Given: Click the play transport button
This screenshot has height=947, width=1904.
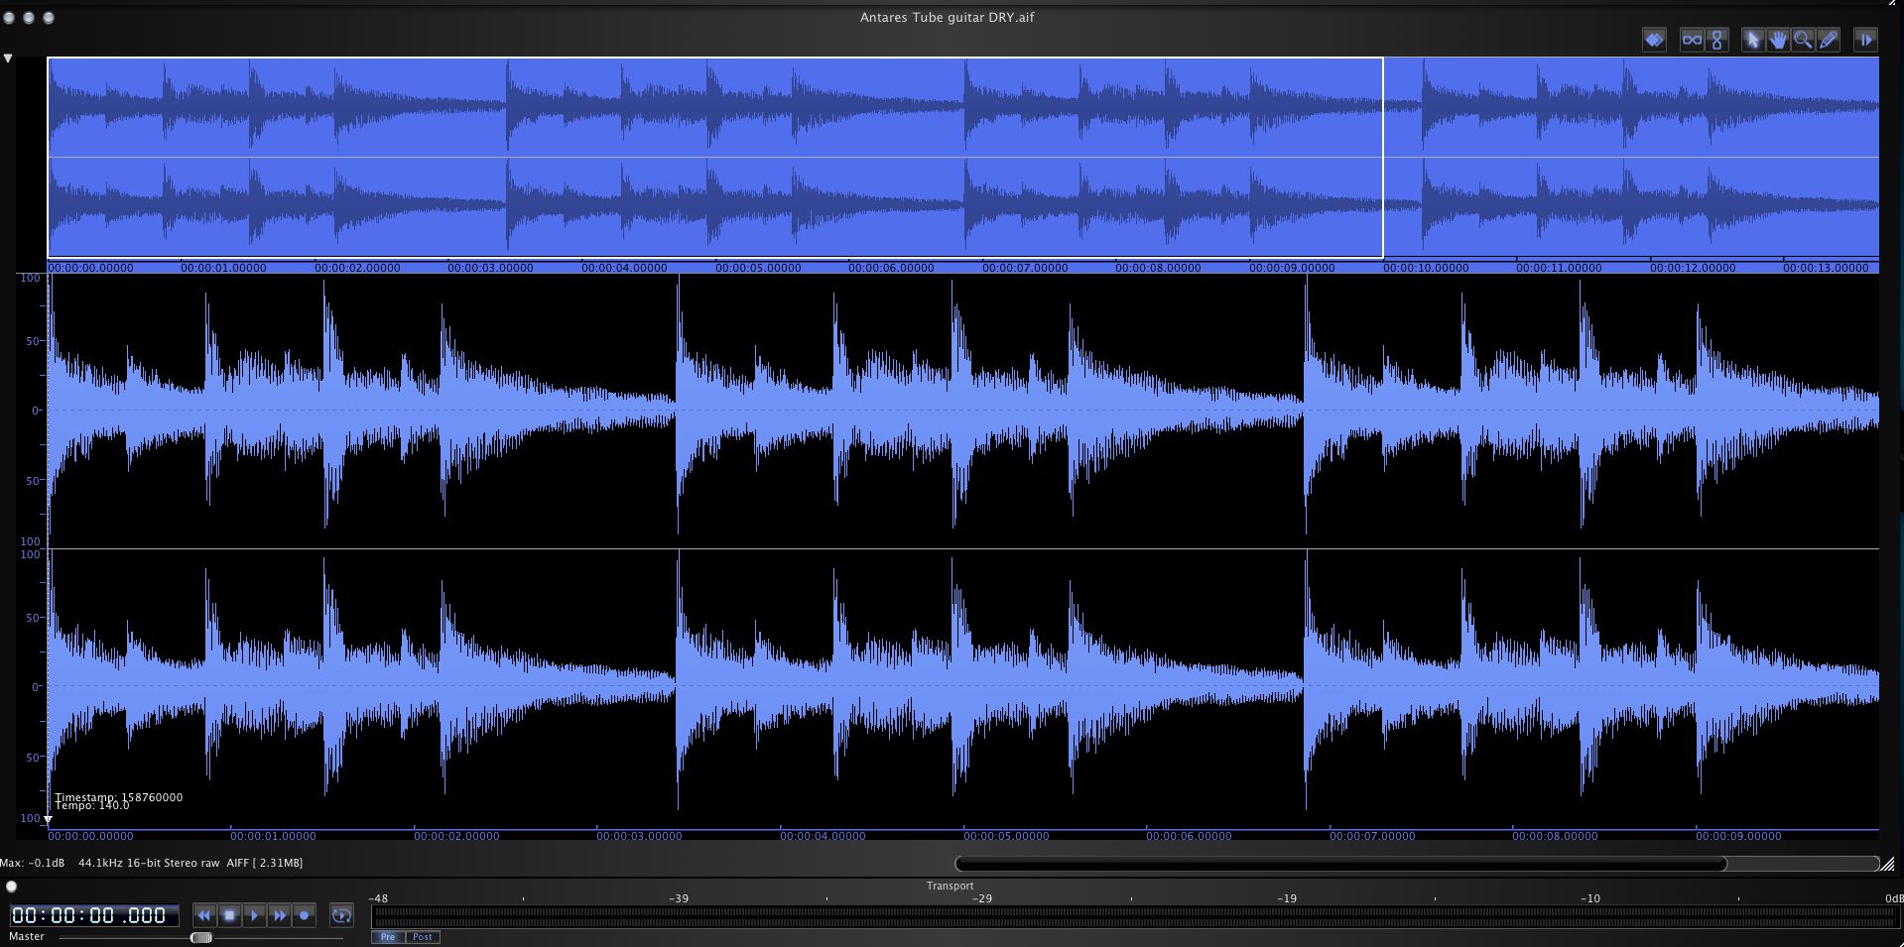Looking at the screenshot, I should pos(254,915).
